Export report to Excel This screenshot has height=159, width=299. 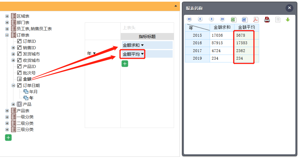tap(234, 19)
